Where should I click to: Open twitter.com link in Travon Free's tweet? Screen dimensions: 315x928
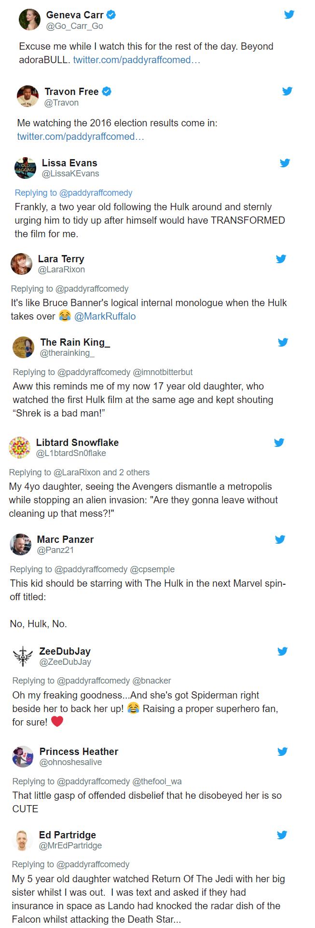pyautogui.click(x=81, y=136)
